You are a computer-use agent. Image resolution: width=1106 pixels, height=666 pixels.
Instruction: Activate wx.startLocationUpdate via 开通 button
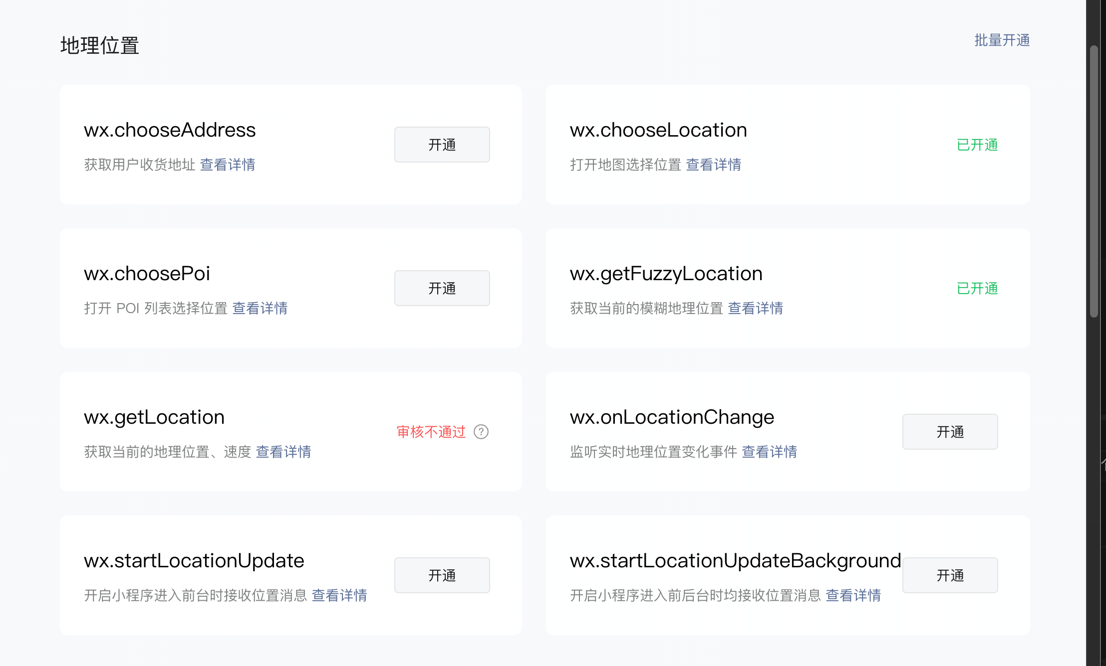442,575
